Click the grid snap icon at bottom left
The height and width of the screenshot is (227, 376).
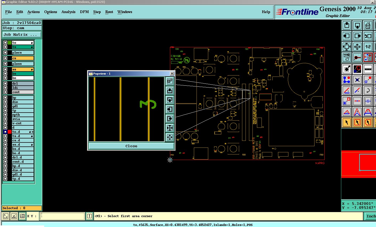(x=22, y=216)
